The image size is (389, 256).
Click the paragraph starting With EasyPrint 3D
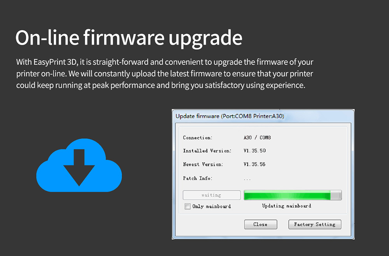tap(165, 73)
